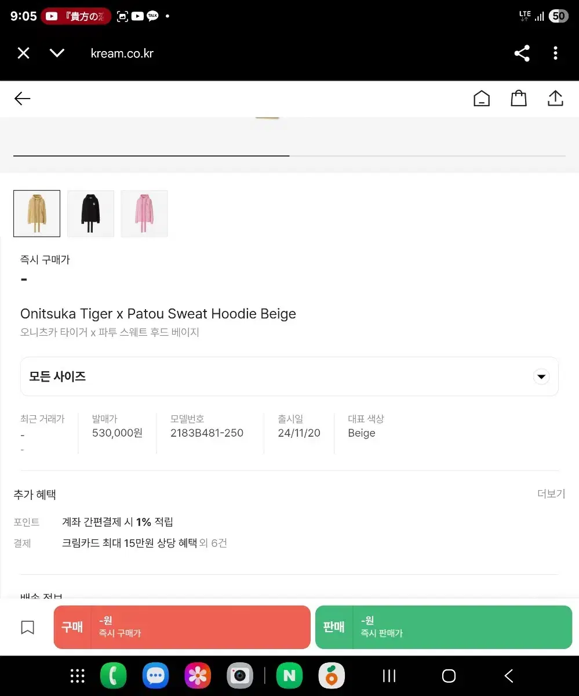
Task: Open the Gallery flower app icon
Action: coord(198,676)
